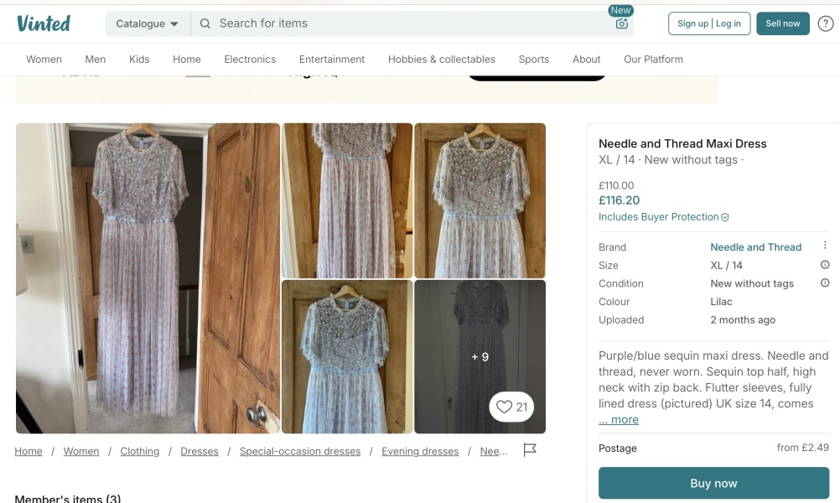This screenshot has height=503, width=840.
Task: Open Sign up | Log in
Action: [x=708, y=23]
